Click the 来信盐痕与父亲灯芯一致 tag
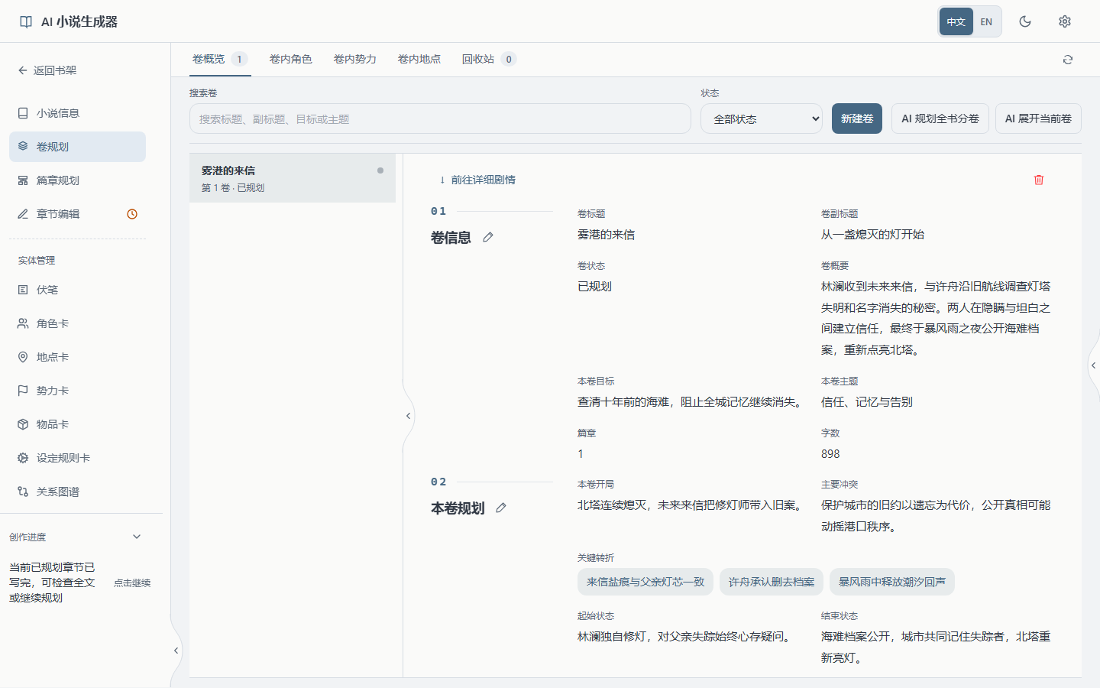This screenshot has height=688, width=1100. pos(645,582)
